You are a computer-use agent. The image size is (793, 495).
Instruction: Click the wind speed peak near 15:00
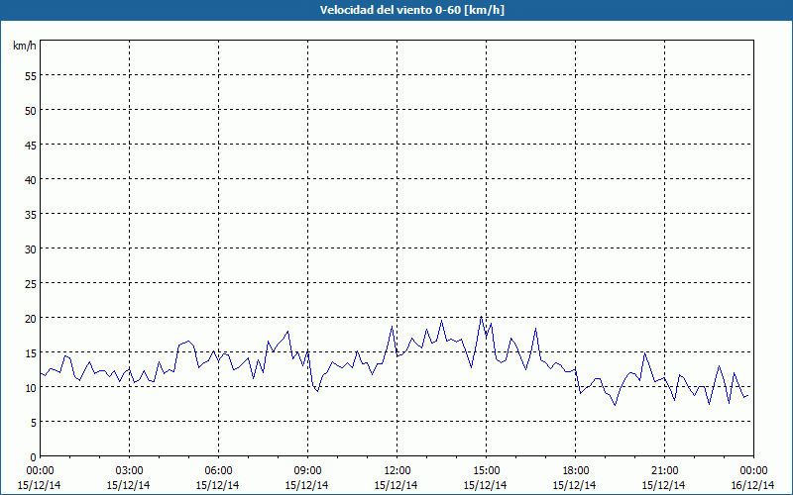481,317
